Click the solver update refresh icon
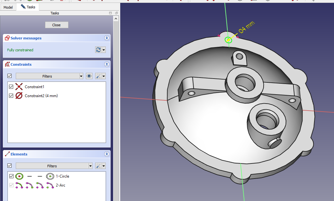 tap(98, 50)
